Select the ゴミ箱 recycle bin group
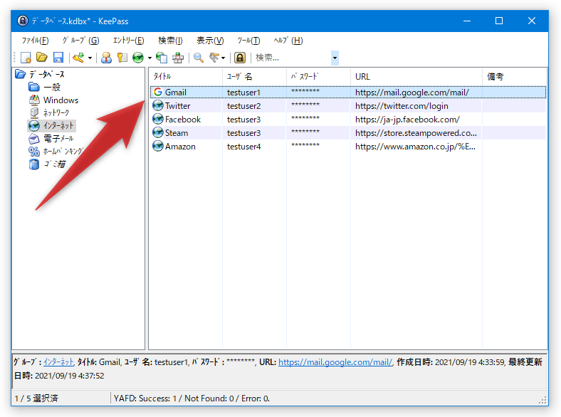Screen dimensions: 561x417 pyautogui.click(x=55, y=164)
